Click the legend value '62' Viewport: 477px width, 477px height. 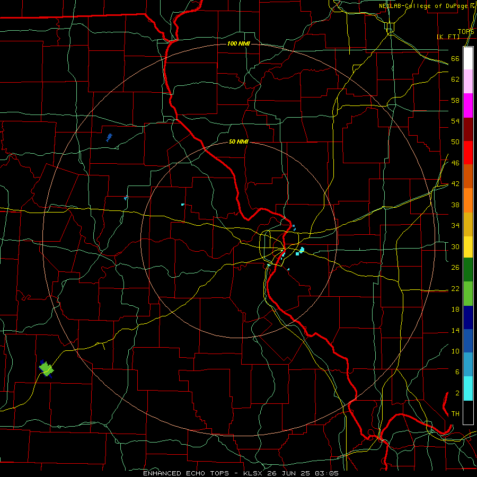point(455,79)
